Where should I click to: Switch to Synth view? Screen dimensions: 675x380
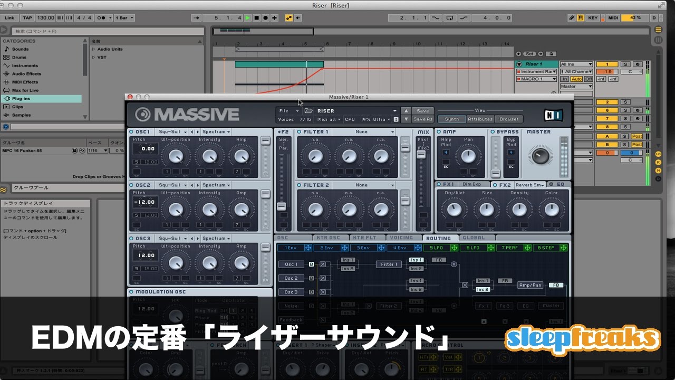452,119
